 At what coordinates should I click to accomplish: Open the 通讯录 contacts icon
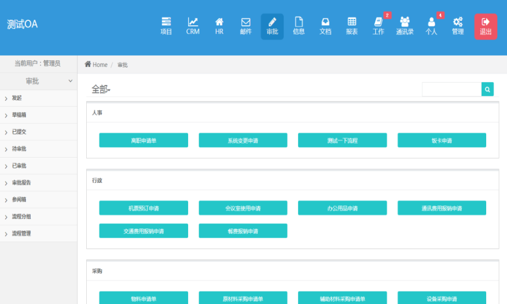coord(404,26)
